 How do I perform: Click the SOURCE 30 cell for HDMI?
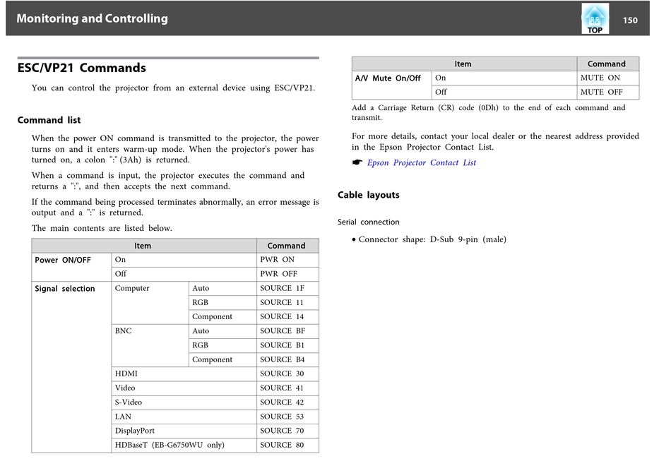(x=287, y=374)
